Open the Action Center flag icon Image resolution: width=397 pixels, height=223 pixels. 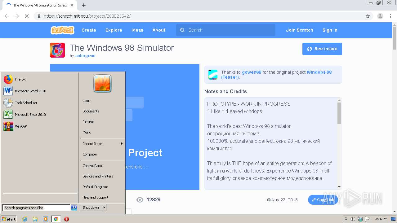click(x=368, y=219)
